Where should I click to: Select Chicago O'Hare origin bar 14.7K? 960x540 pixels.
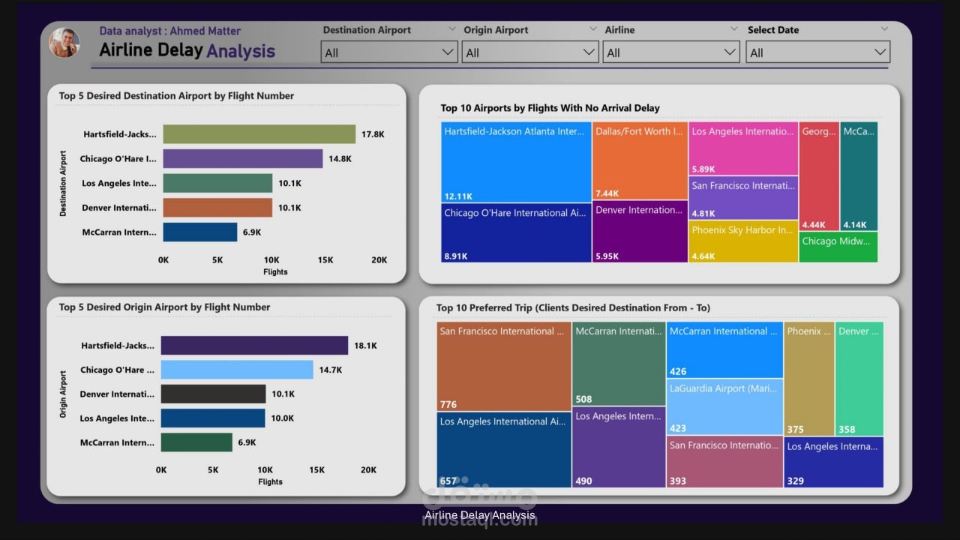point(237,370)
